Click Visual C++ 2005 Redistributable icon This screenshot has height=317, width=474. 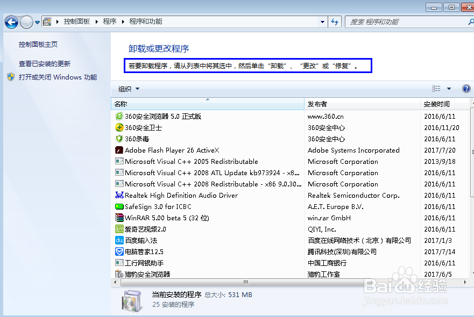[x=119, y=161]
